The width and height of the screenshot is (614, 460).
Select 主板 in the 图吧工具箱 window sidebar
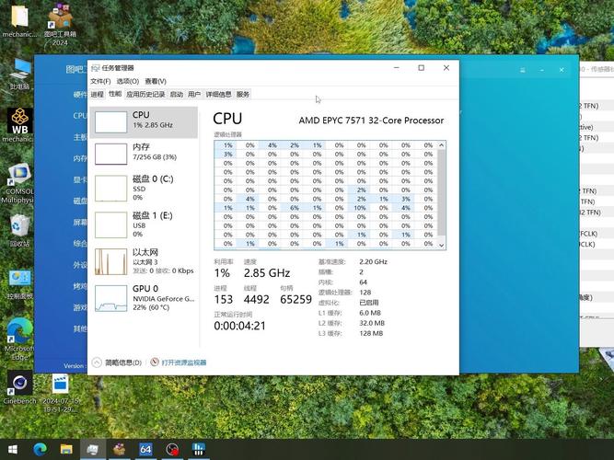[80, 137]
